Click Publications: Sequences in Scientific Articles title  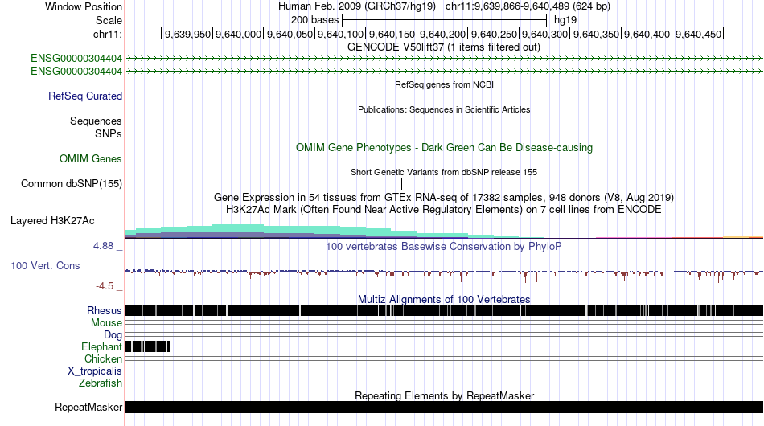[444, 109]
